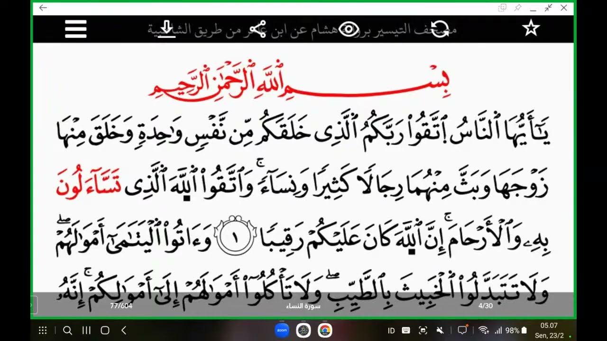Open Wi-Fi status icon
This screenshot has width=607, height=341.
point(483,331)
